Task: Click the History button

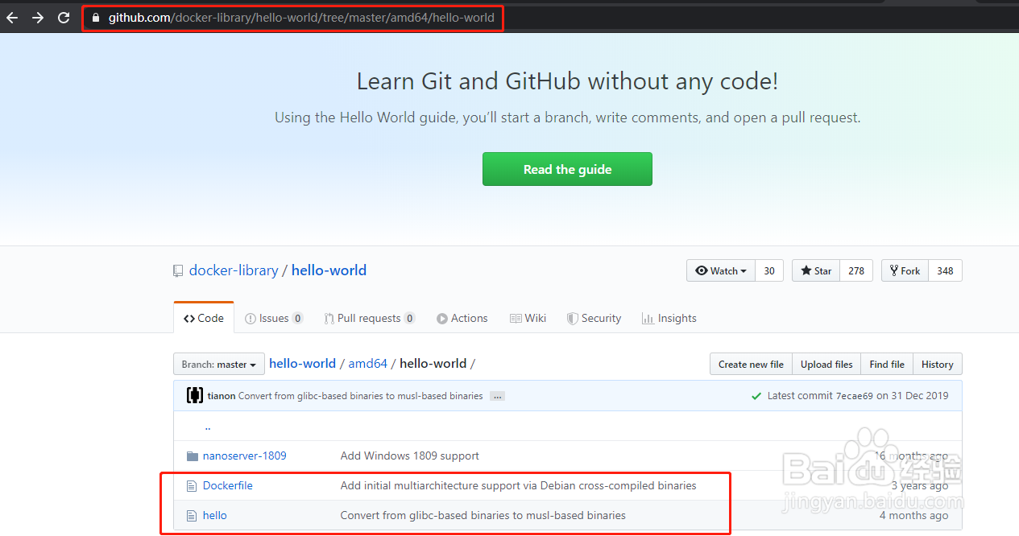Action: click(937, 364)
